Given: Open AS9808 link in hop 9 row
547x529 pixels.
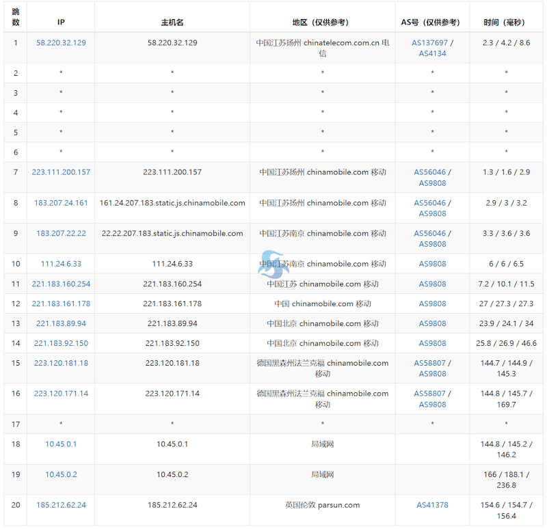Looking at the screenshot, I should (433, 244).
